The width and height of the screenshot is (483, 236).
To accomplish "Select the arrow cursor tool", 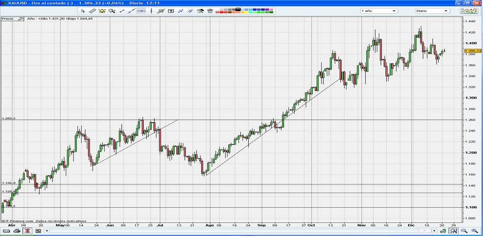I will (x=83, y=11).
